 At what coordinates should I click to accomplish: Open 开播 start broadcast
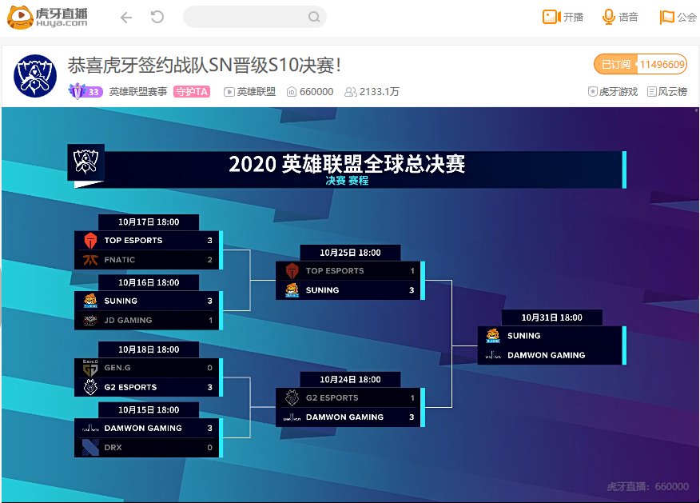(x=563, y=17)
